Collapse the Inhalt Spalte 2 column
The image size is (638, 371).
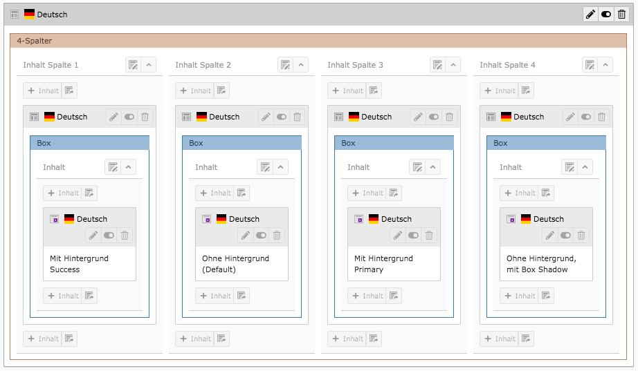pos(301,65)
